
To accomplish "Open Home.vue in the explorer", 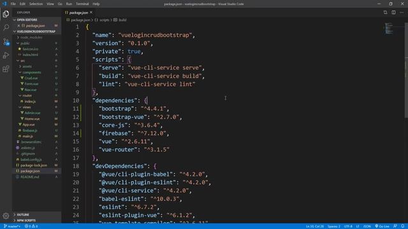I will [36, 119].
